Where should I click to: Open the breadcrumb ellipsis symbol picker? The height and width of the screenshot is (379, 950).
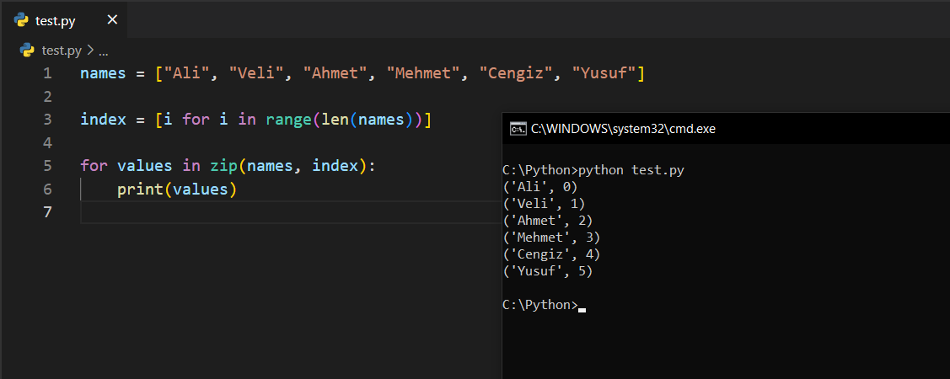pyautogui.click(x=103, y=51)
